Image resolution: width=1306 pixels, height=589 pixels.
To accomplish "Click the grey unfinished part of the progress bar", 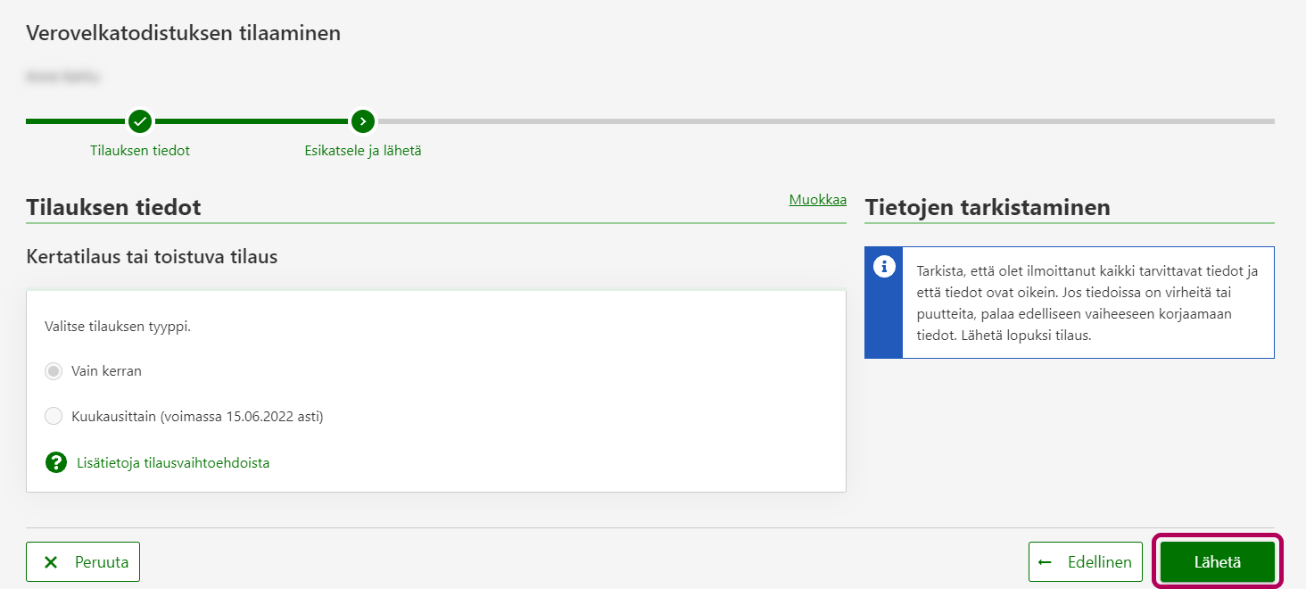I will point(821,120).
